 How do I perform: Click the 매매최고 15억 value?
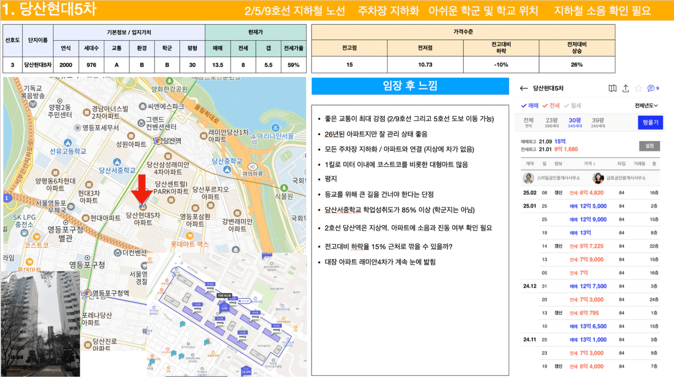[560, 141]
